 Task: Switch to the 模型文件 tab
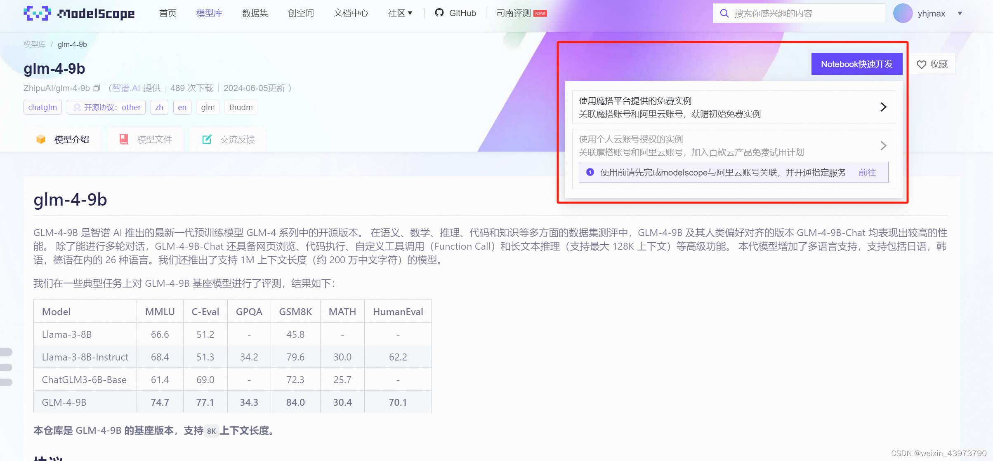click(x=154, y=140)
